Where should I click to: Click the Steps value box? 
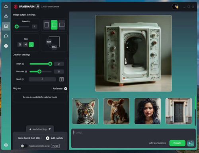pyautogui.click(x=59, y=64)
